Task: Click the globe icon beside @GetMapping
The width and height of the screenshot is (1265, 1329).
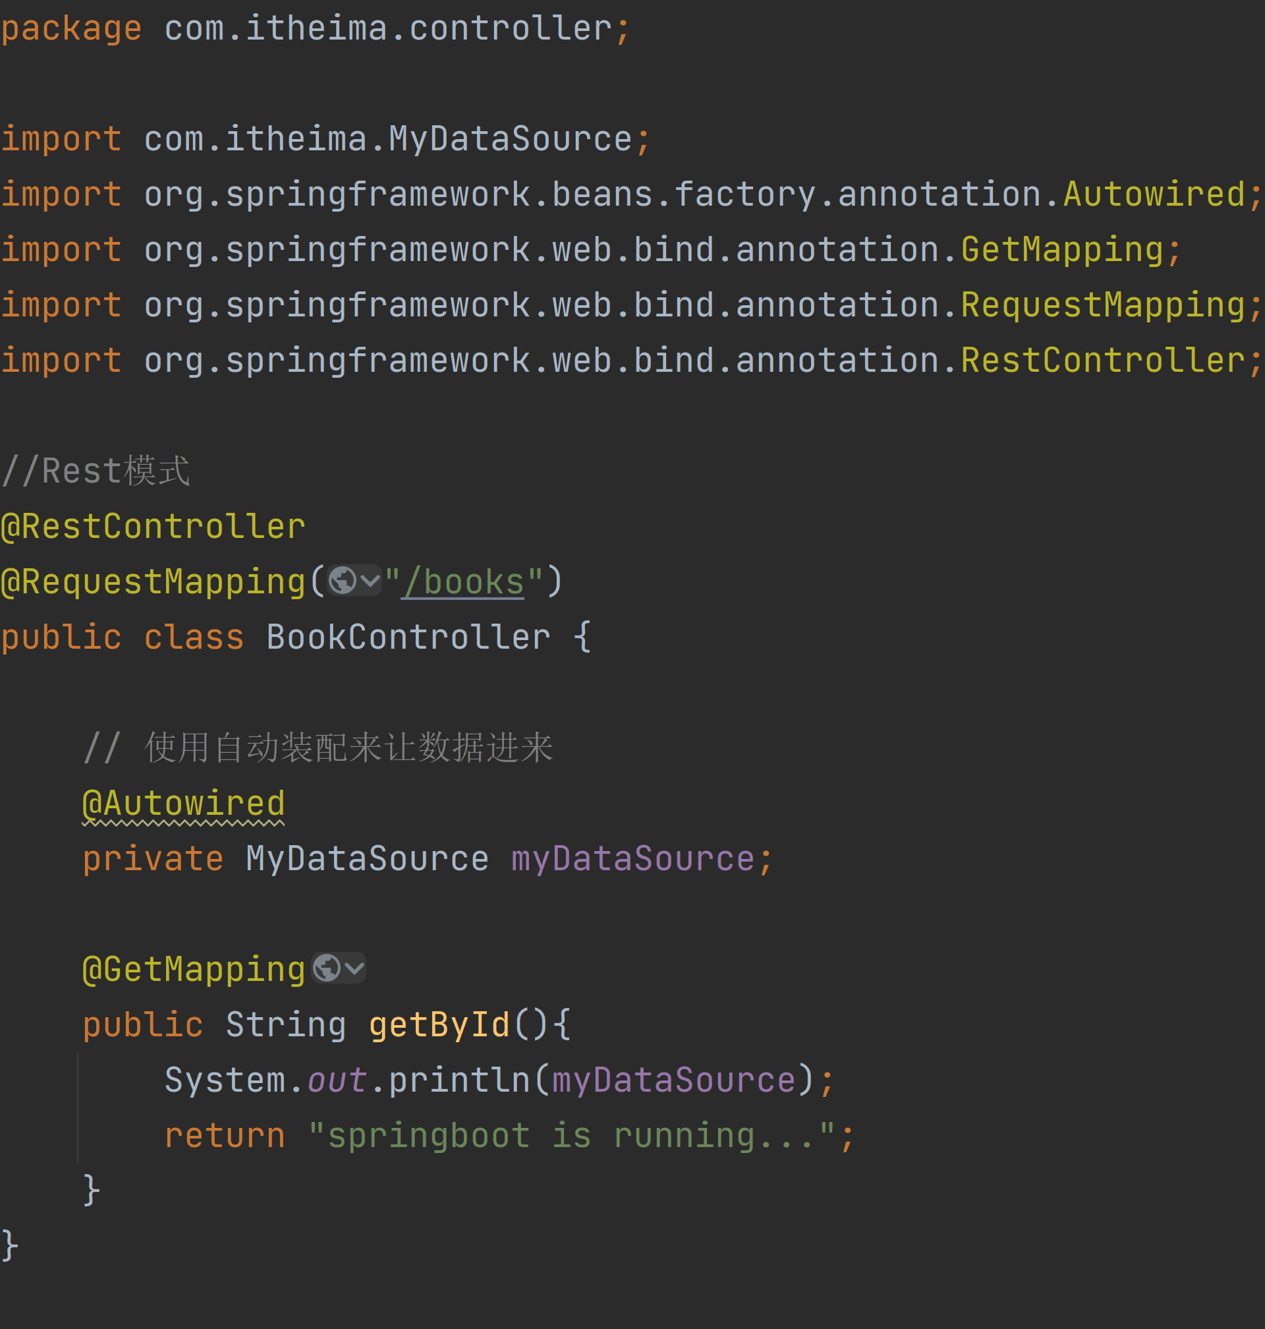Action: click(327, 969)
